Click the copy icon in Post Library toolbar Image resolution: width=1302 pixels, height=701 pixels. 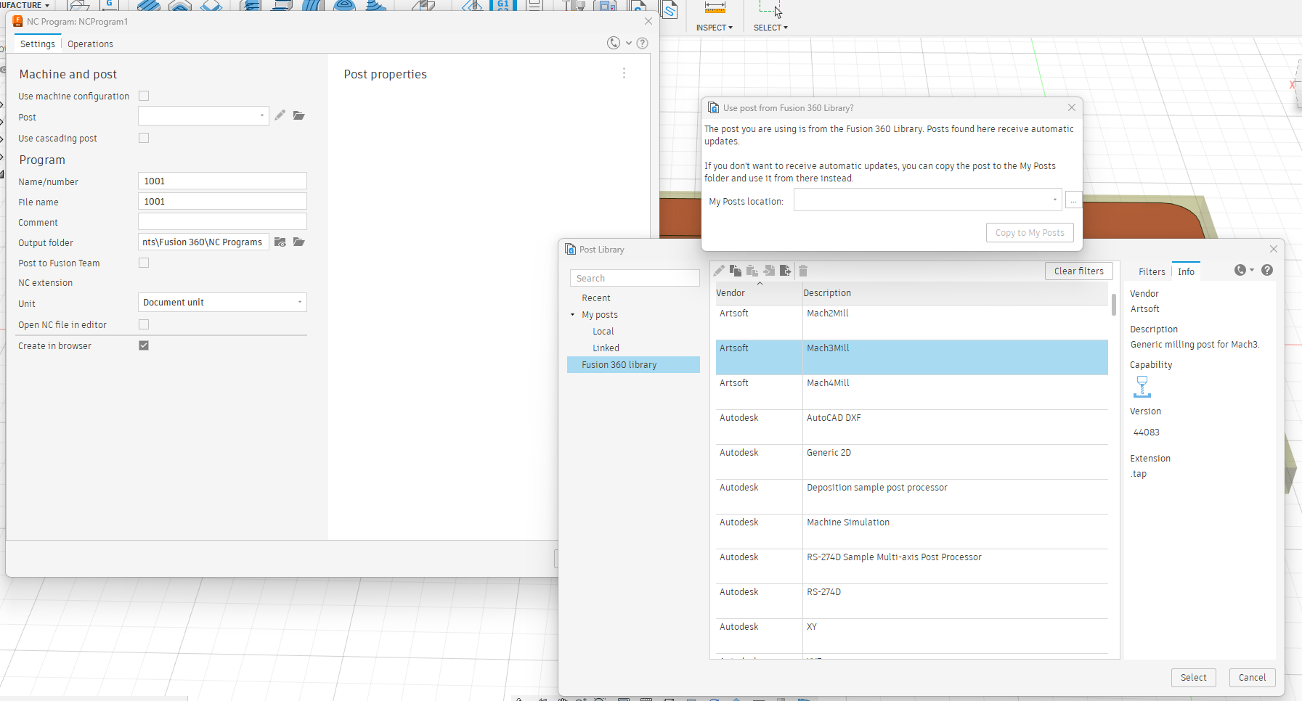tap(736, 271)
